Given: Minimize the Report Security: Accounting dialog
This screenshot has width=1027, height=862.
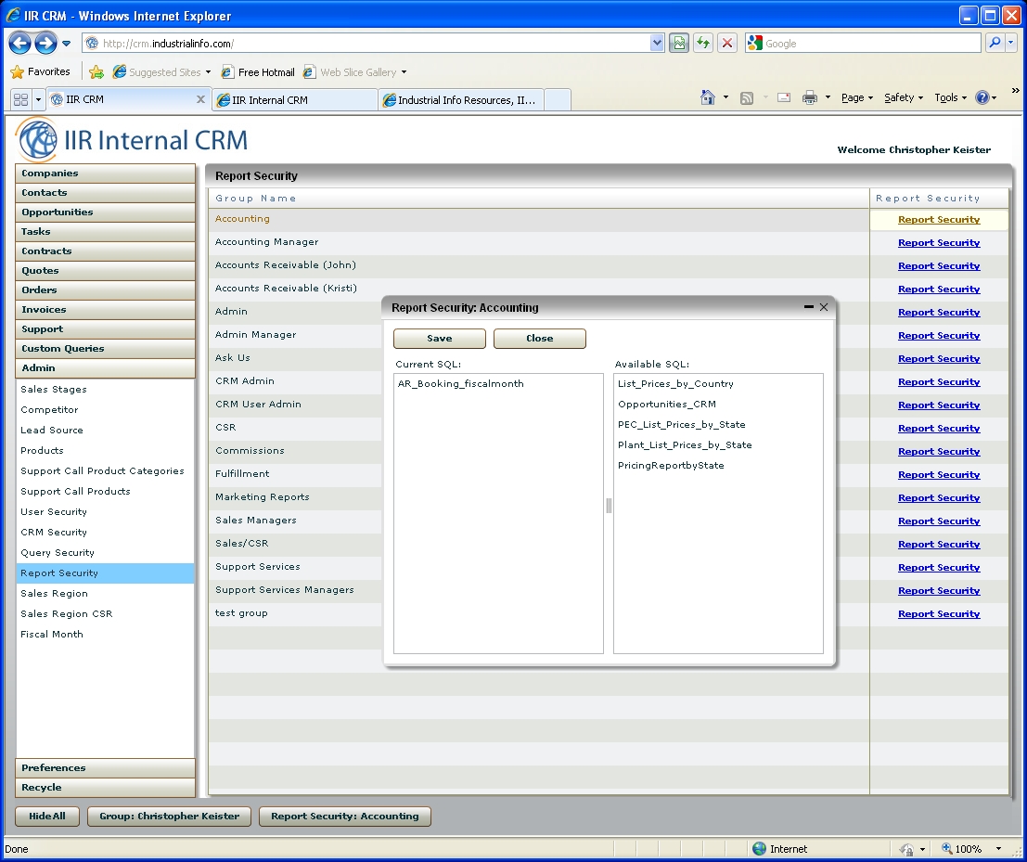Looking at the screenshot, I should point(809,307).
